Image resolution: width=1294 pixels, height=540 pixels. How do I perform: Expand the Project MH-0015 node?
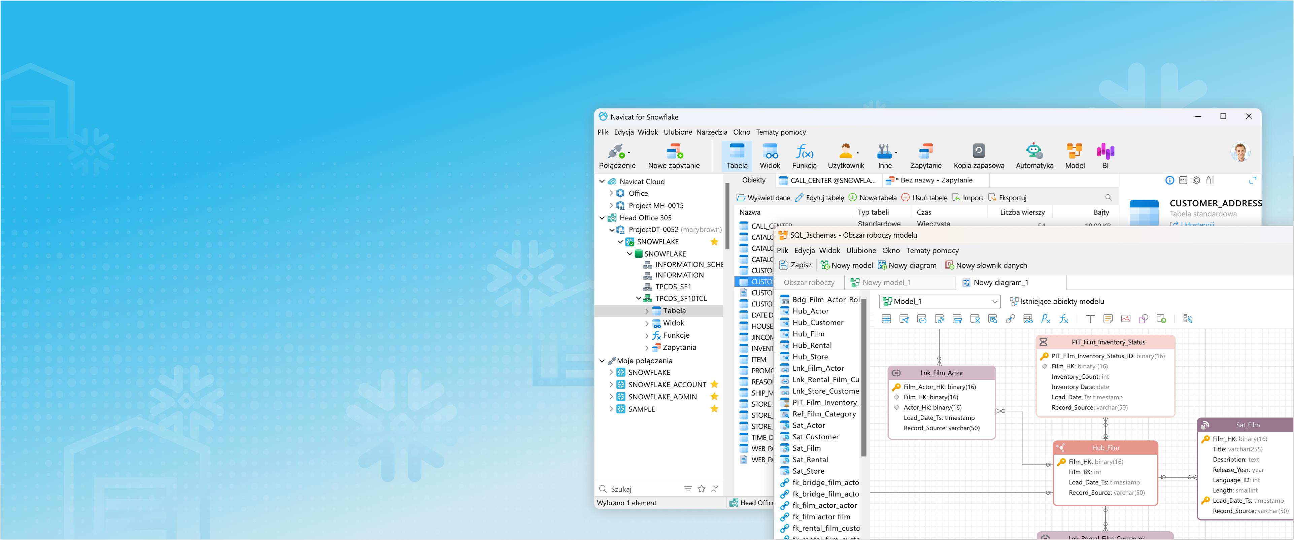pyautogui.click(x=611, y=205)
